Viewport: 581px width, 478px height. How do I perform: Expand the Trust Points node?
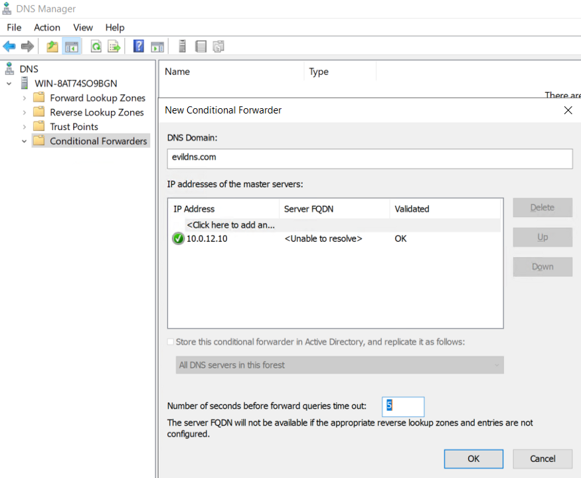25,127
